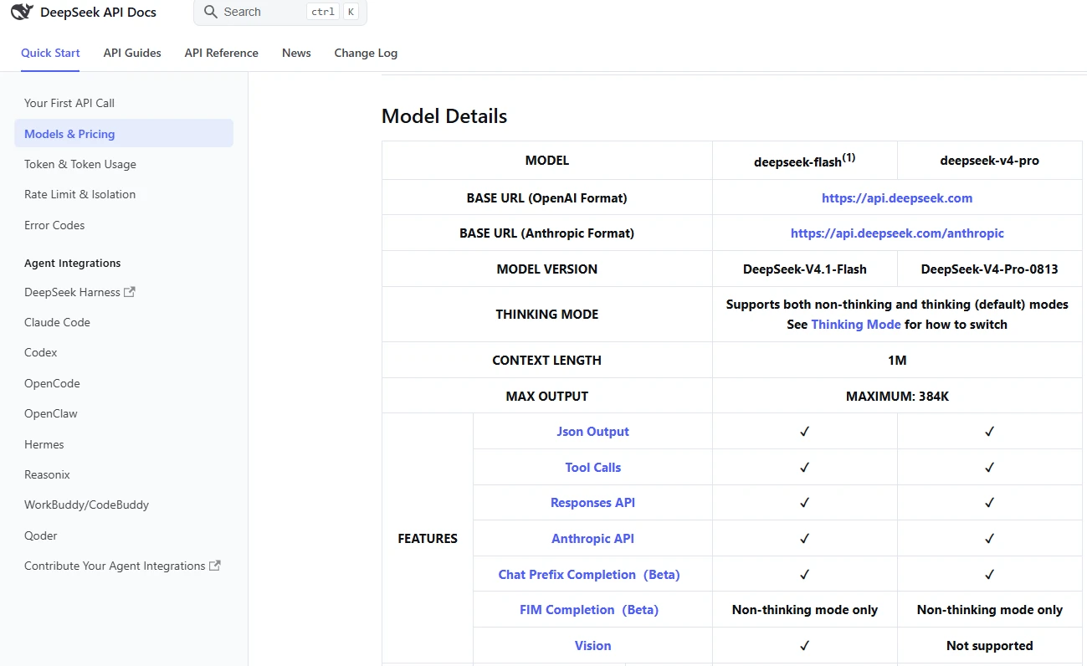Viewport: 1087px width, 666px height.
Task: Go to the News tab
Action: (296, 53)
